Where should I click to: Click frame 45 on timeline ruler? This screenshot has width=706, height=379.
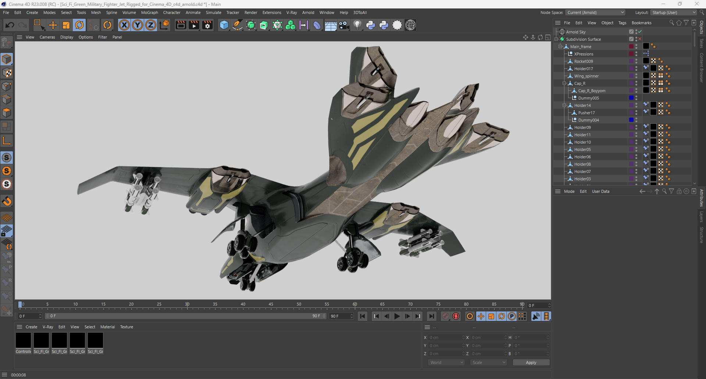pyautogui.click(x=271, y=304)
